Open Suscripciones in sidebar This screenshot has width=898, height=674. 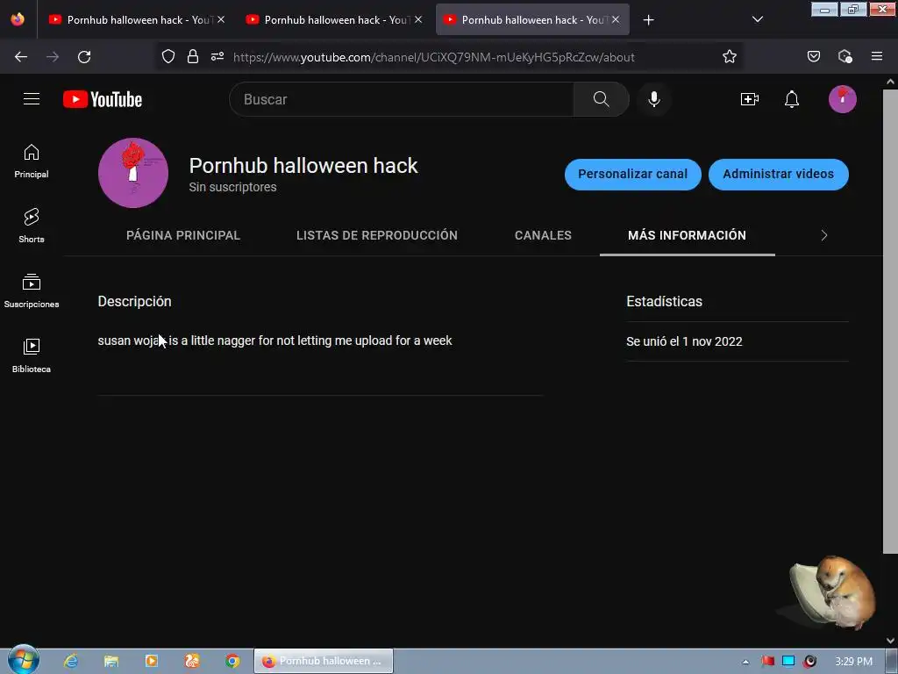pos(32,291)
